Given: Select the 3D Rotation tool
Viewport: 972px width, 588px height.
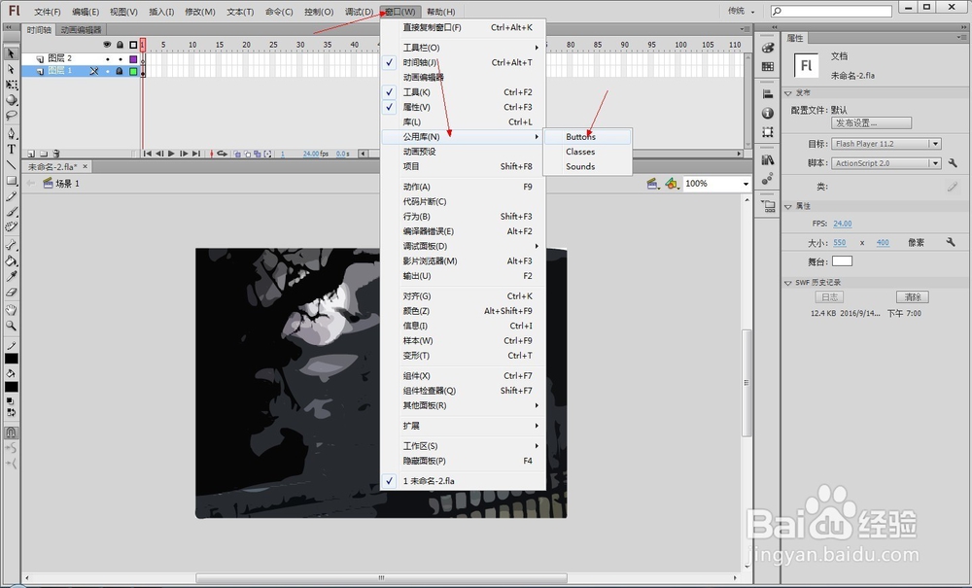Looking at the screenshot, I should click(x=11, y=100).
